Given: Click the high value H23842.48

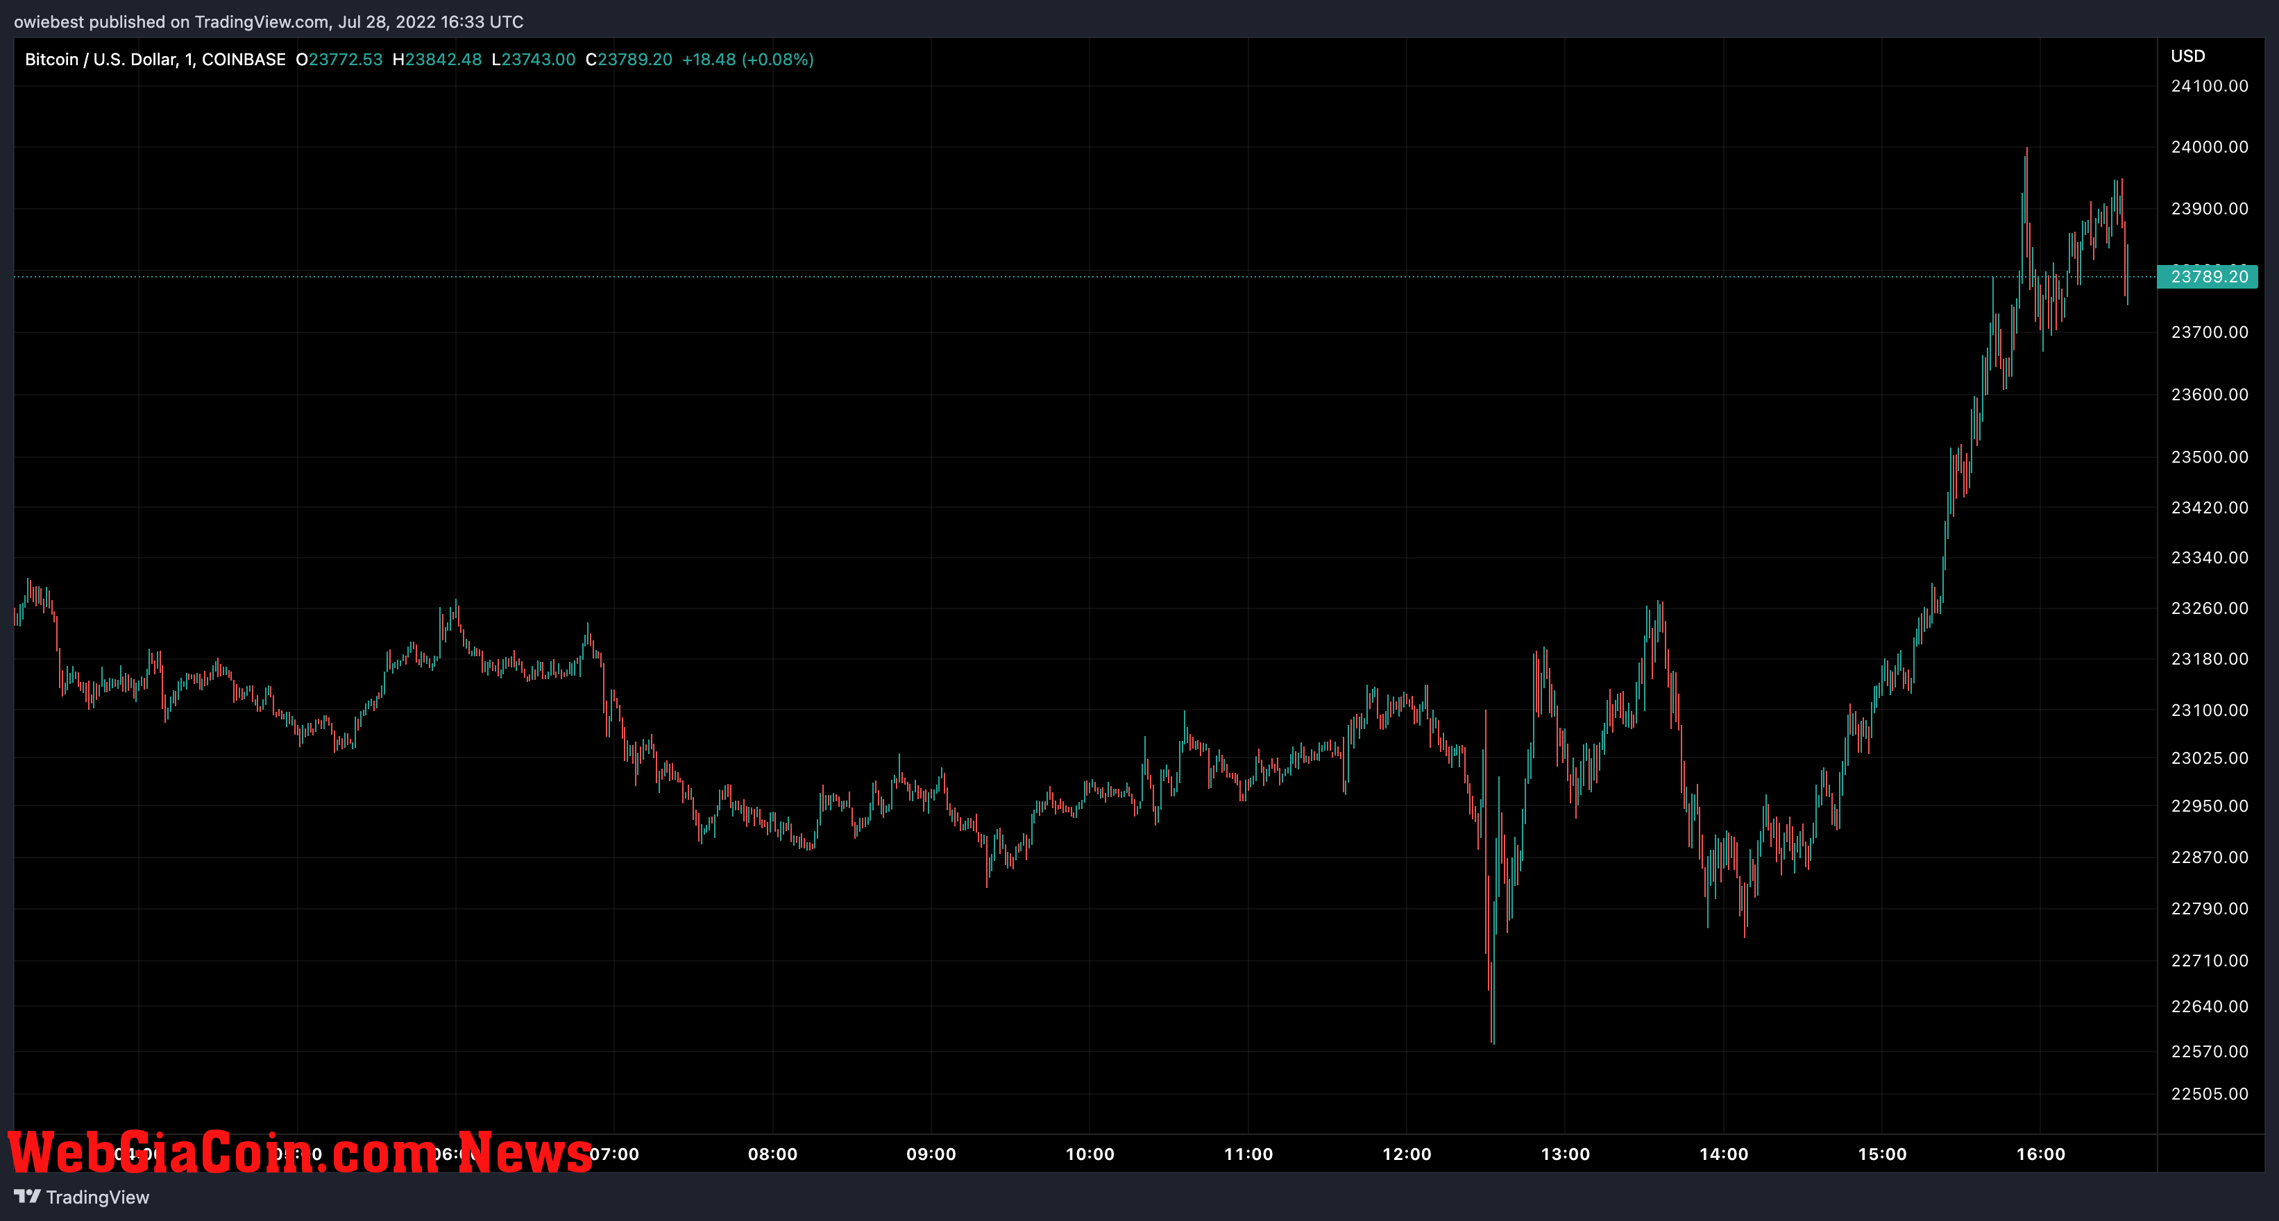Looking at the screenshot, I should [437, 59].
